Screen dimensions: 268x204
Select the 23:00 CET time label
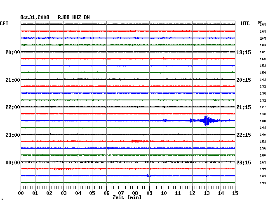[x=13, y=135]
